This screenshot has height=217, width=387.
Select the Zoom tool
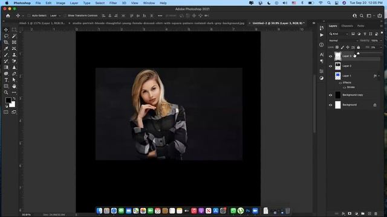coord(6,92)
